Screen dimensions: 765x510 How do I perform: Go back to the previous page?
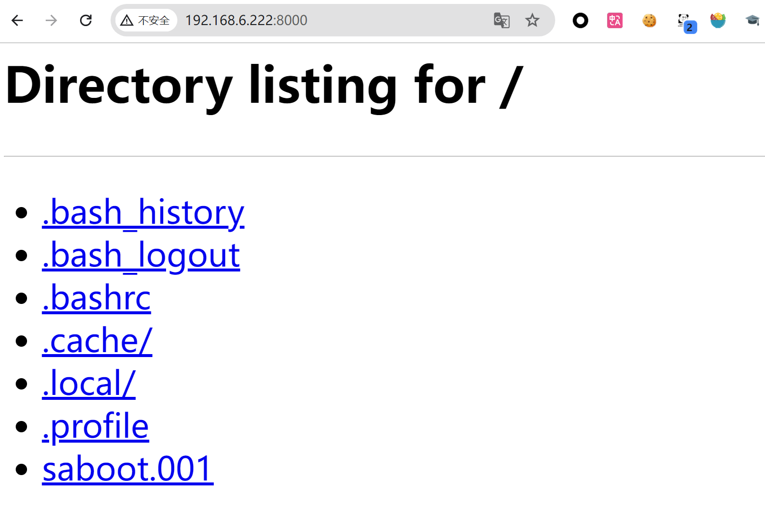click(17, 20)
